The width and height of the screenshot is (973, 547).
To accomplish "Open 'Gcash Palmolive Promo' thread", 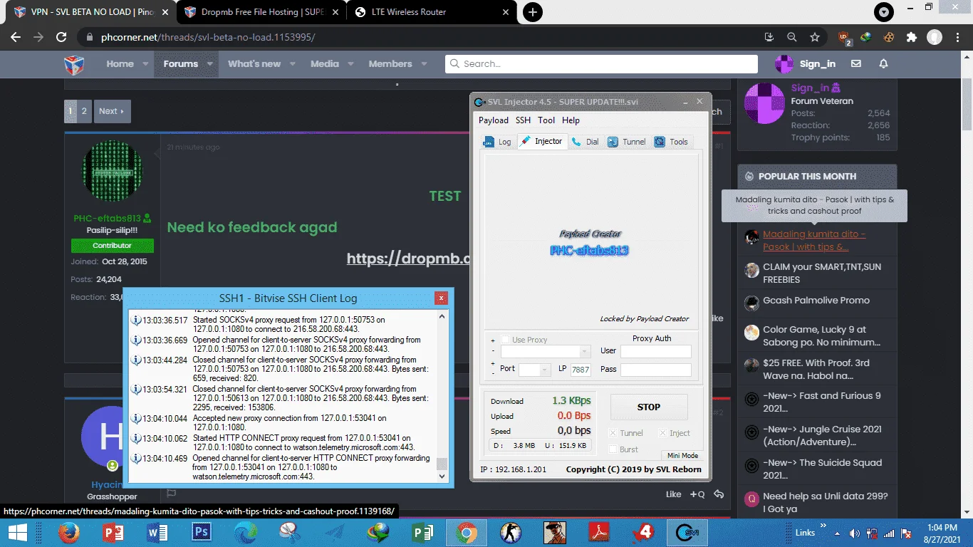I will pyautogui.click(x=816, y=301).
